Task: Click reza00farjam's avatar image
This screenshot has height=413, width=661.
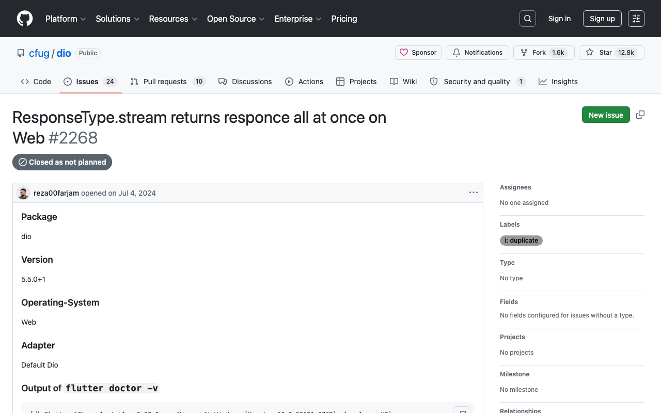Action: coord(23,193)
